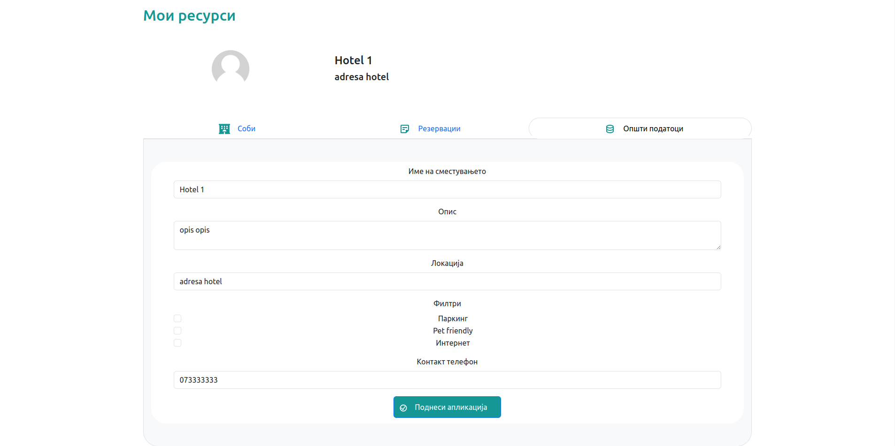The image size is (895, 446).
Task: Focus the Име на сместувањето input field
Action: 447,189
